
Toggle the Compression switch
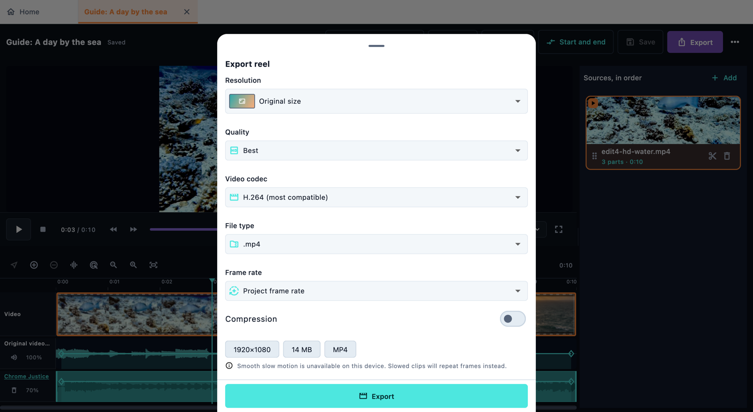tap(512, 319)
